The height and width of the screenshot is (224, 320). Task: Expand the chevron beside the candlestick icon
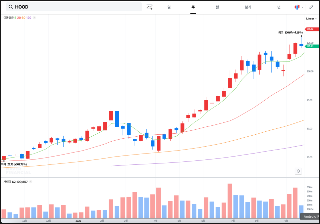click(x=302, y=7)
